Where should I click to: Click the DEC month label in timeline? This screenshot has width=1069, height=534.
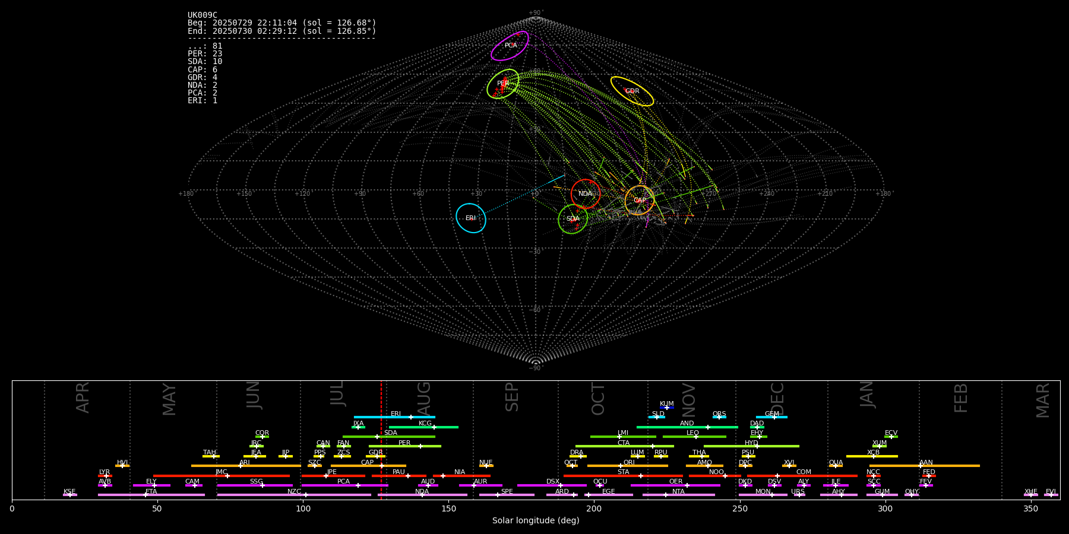(777, 399)
